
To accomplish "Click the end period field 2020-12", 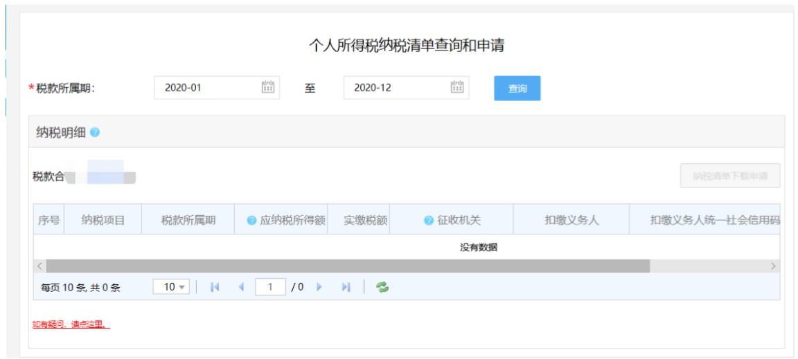I will point(396,88).
